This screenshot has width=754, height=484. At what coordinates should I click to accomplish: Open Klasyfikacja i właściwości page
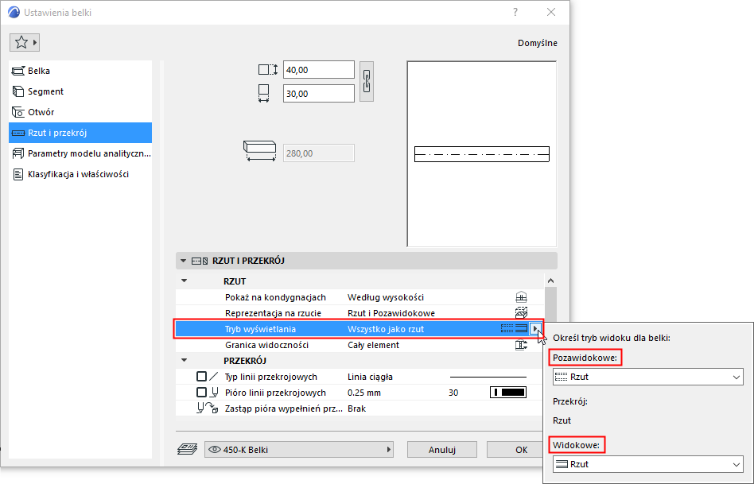pyautogui.click(x=80, y=174)
